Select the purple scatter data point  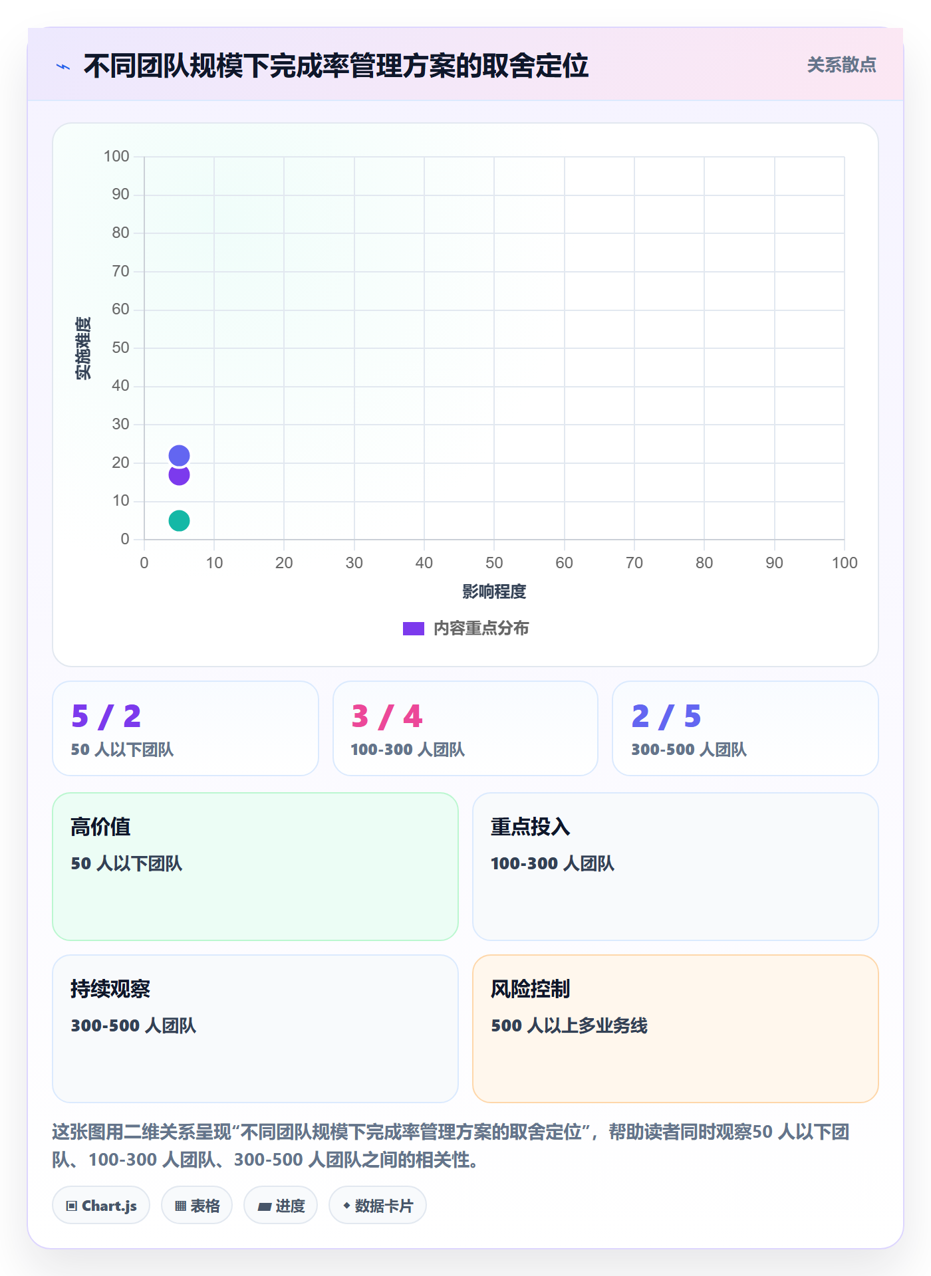tap(179, 476)
